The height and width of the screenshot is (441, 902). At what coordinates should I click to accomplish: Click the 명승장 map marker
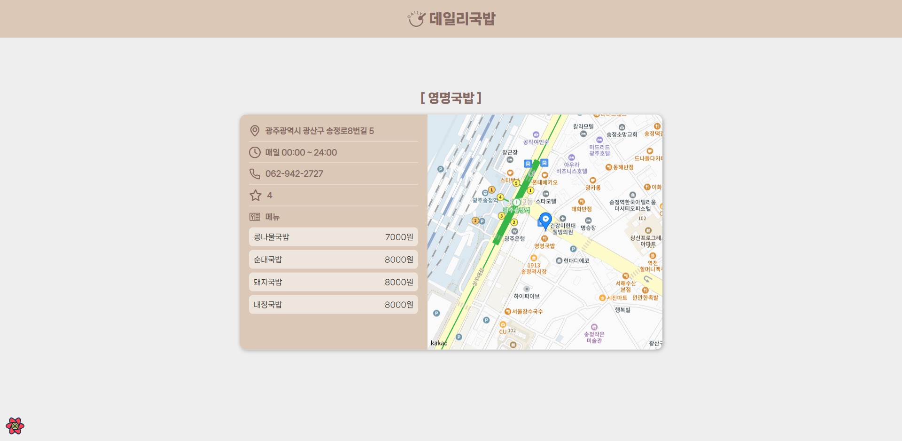click(588, 220)
